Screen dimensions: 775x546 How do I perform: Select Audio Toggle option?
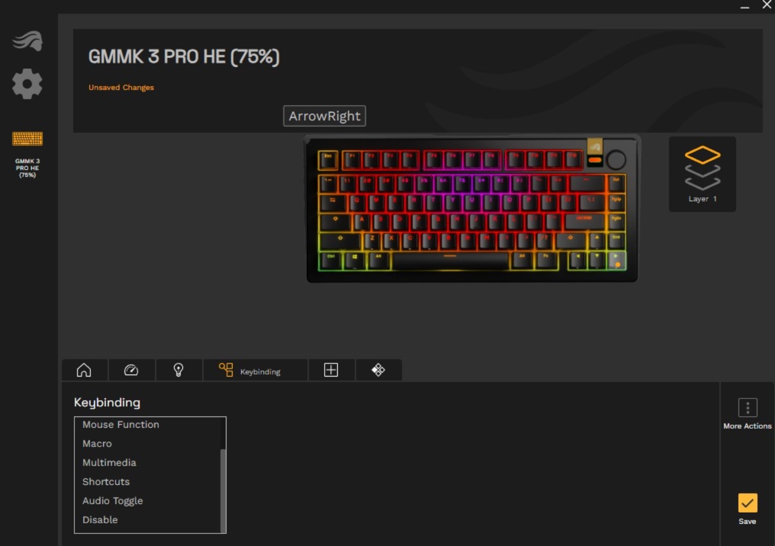click(x=113, y=501)
